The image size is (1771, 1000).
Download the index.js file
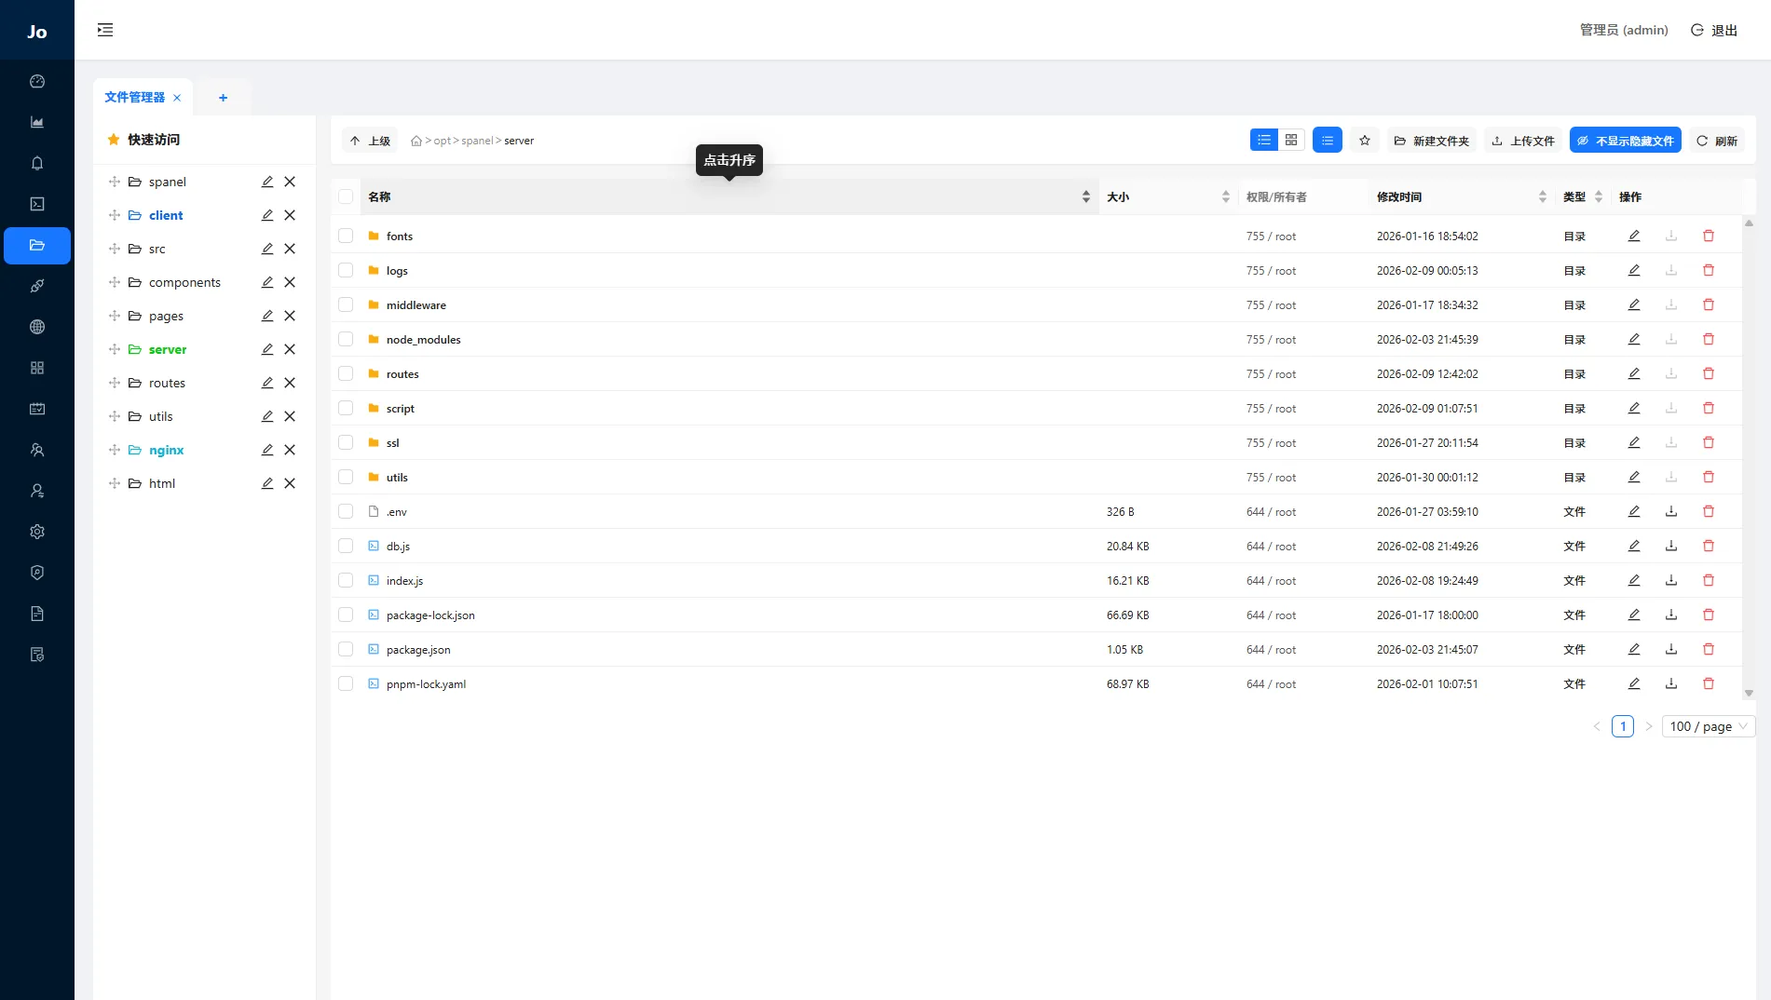tap(1670, 580)
